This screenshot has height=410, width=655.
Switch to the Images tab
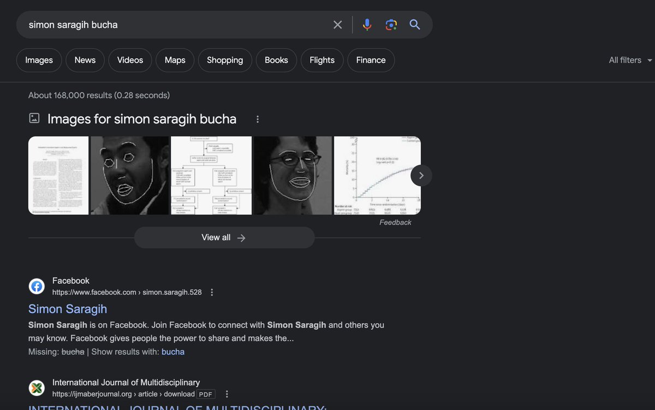(39, 60)
